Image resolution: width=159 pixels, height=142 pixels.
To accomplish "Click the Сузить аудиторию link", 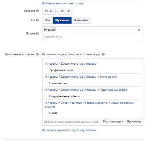I will pyautogui.click(x=84, y=130).
